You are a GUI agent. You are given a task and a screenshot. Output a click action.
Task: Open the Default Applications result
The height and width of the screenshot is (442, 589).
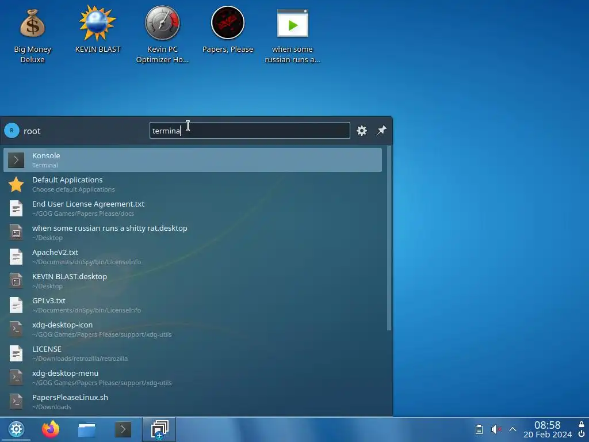[193, 184]
